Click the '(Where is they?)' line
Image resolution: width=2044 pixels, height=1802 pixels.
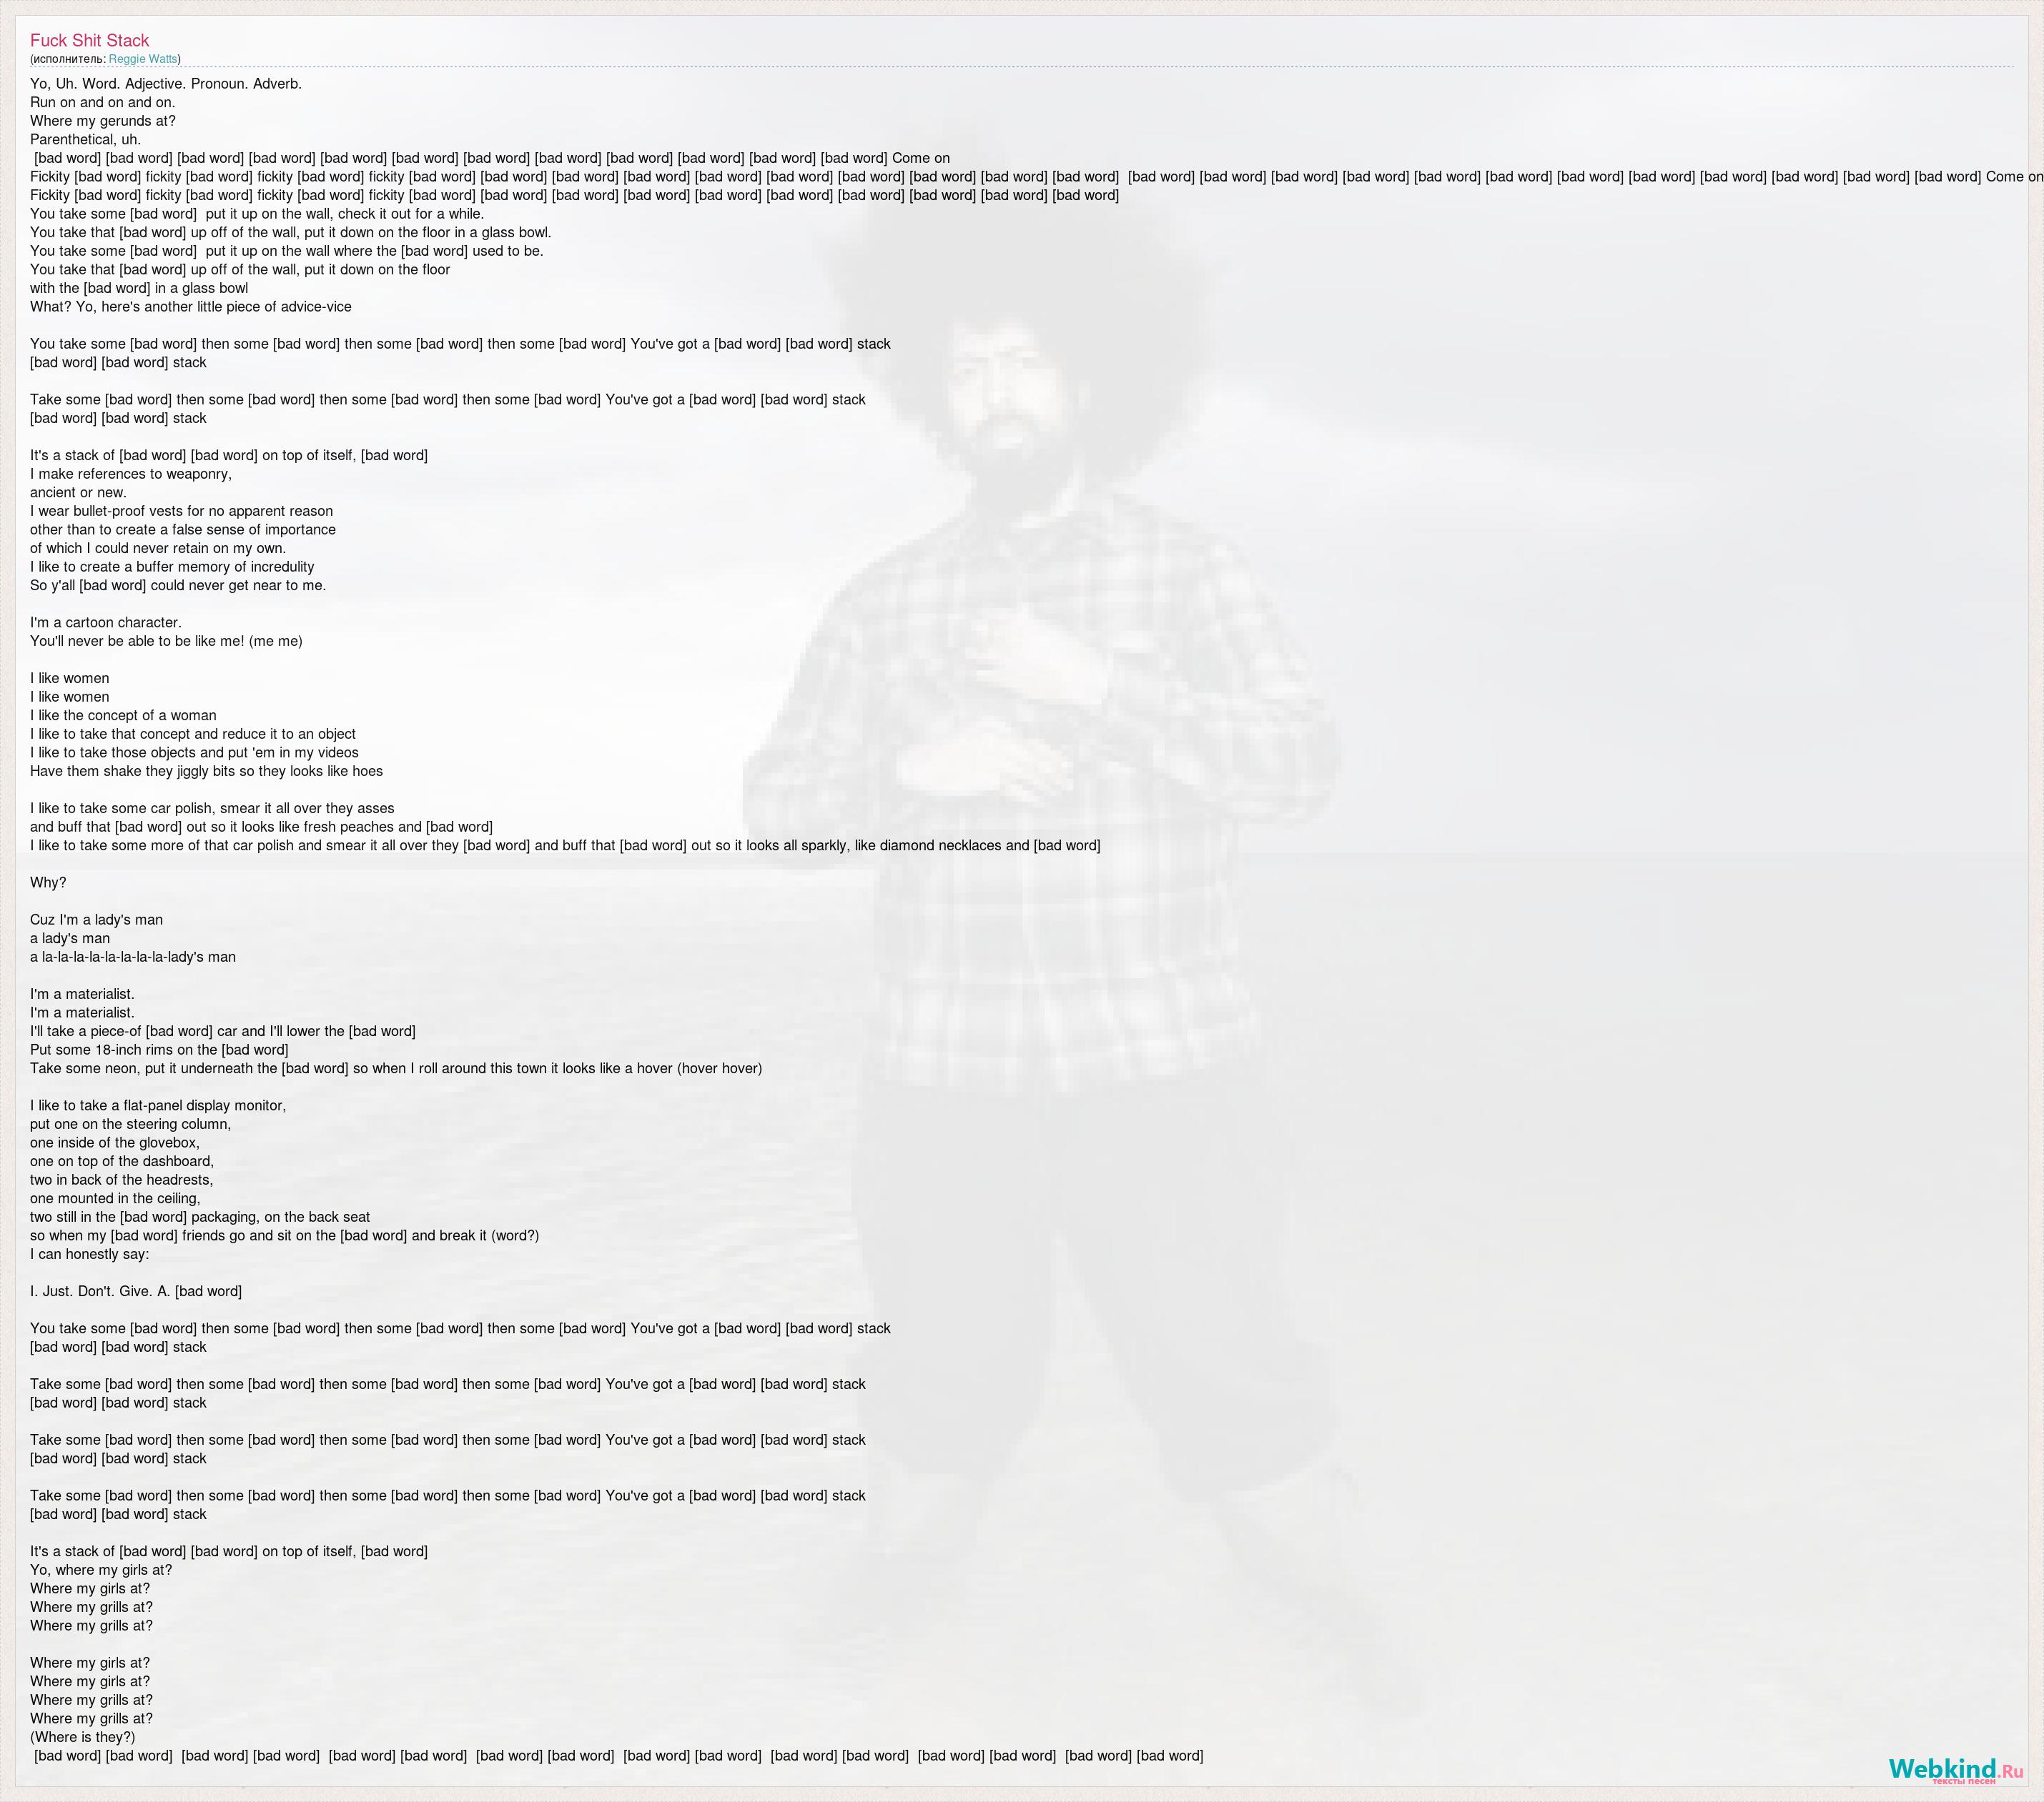[82, 1737]
